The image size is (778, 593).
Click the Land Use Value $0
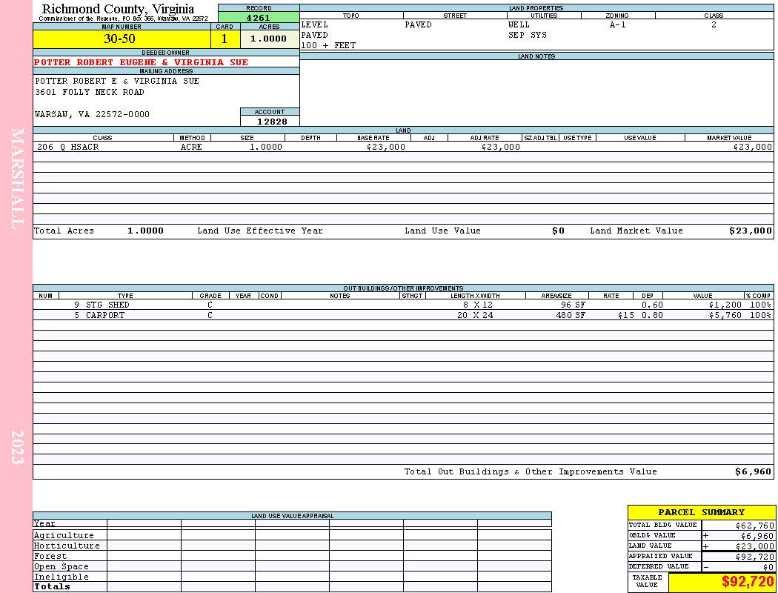[x=558, y=231]
